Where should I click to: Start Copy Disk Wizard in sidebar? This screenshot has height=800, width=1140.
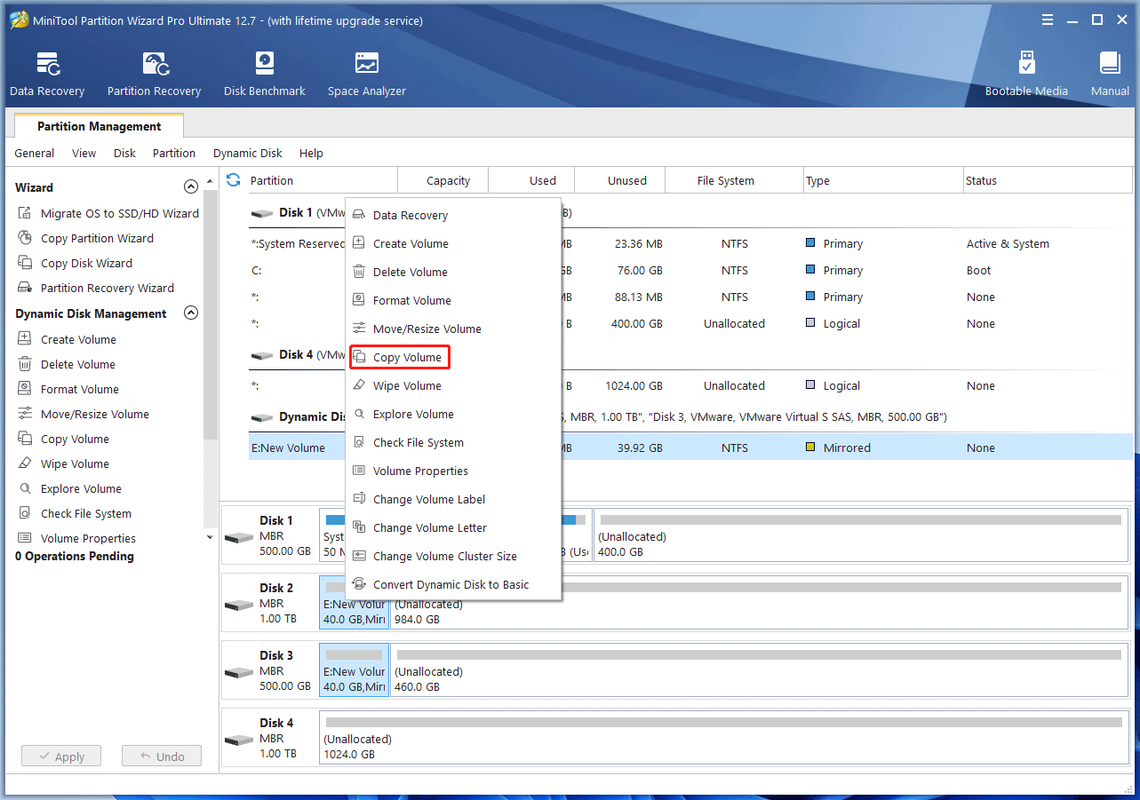point(75,263)
